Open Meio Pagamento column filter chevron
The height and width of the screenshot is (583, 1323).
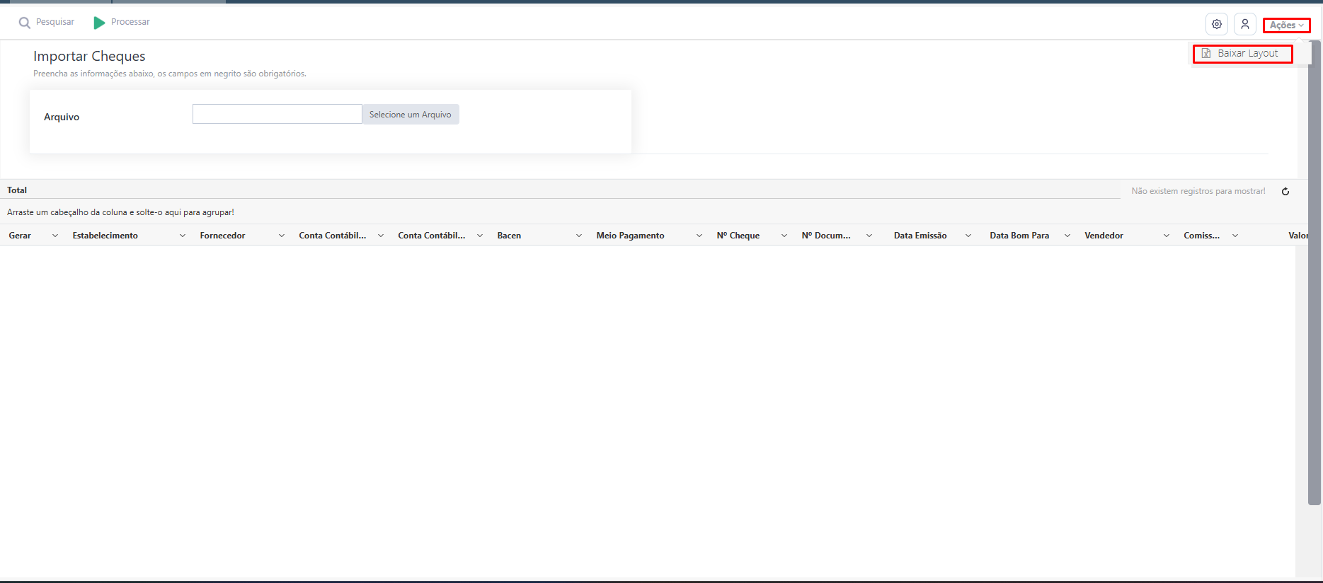pos(699,236)
